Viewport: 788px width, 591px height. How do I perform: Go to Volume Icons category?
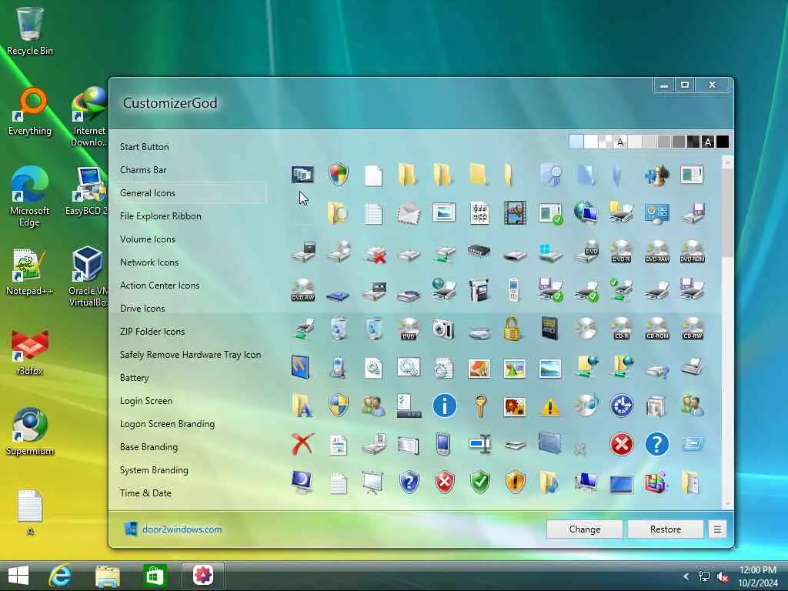148,239
